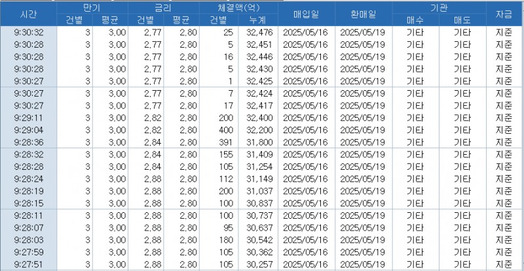The image size is (524, 271).
Task: Click the 매도 sub-header
Action: (462, 20)
